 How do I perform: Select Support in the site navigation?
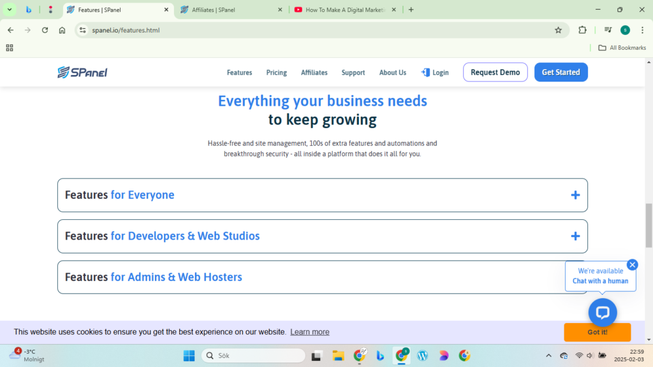click(x=353, y=73)
